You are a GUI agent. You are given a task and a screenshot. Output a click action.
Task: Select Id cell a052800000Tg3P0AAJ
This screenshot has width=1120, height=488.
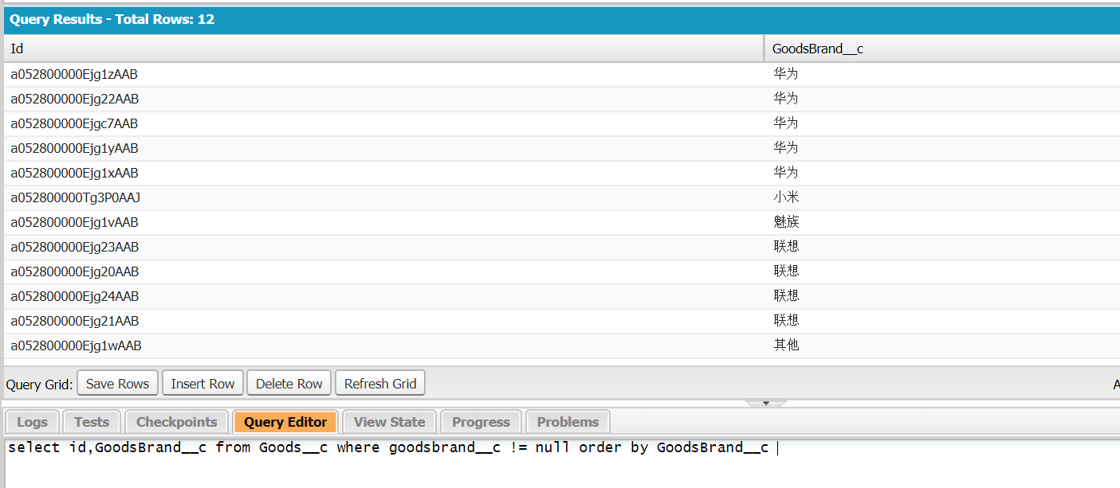point(383,197)
